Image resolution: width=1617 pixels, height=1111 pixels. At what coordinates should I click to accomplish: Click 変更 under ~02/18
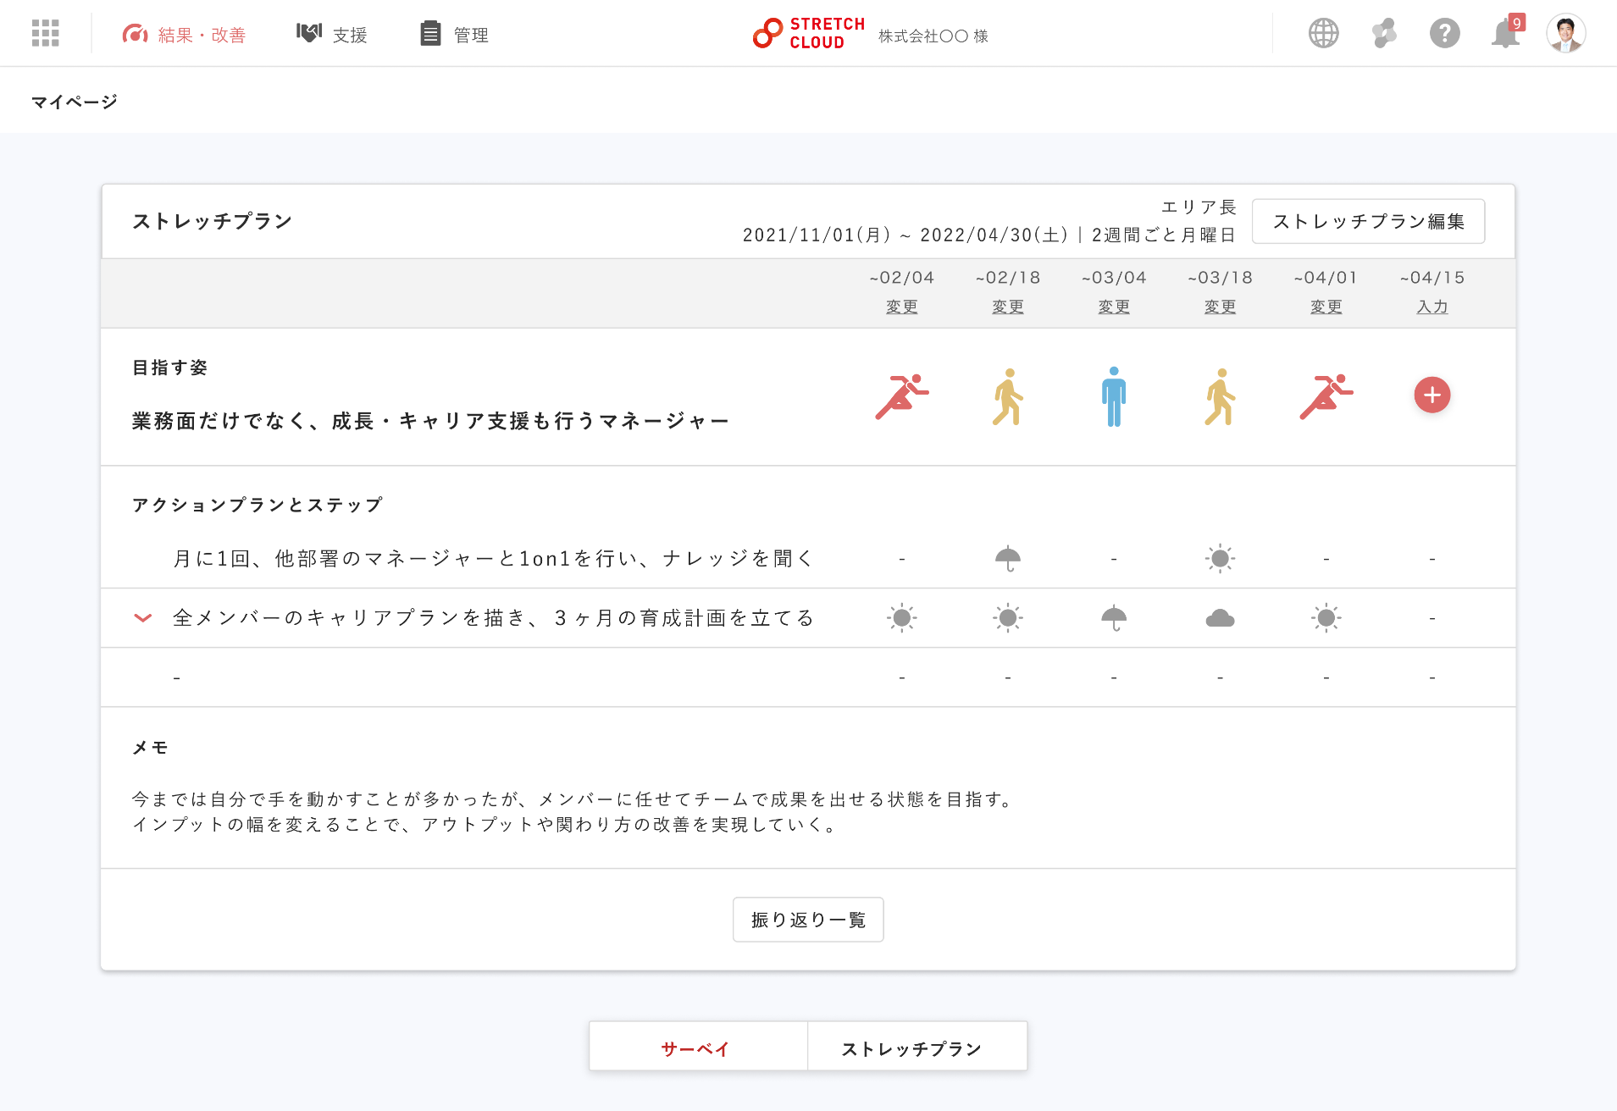pyautogui.click(x=1008, y=307)
